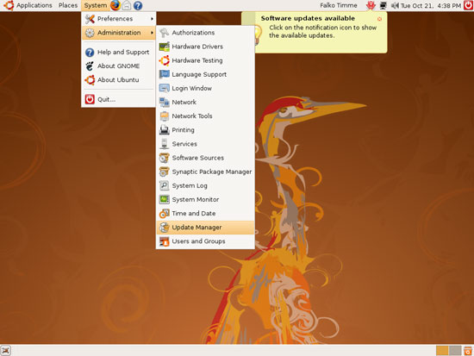Open the About Ubuntu entry
Image resolution: width=474 pixels, height=356 pixels.
119,80
